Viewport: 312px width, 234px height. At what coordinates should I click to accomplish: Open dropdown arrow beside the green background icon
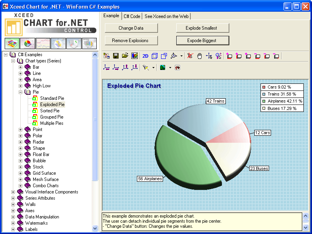[170, 68]
